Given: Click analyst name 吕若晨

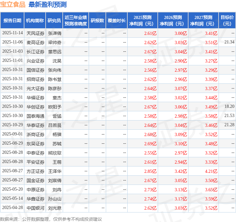Looking at the screenshot, I should 54,125.
